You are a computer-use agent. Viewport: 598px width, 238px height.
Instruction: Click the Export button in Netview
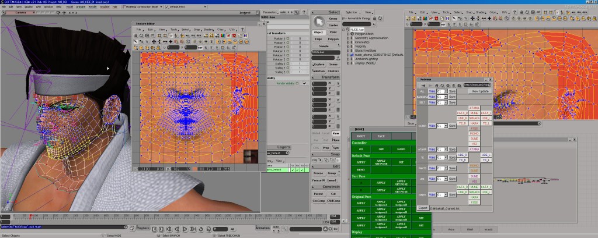[423, 207]
